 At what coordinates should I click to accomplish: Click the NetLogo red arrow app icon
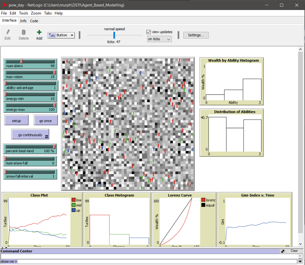click(4, 5)
